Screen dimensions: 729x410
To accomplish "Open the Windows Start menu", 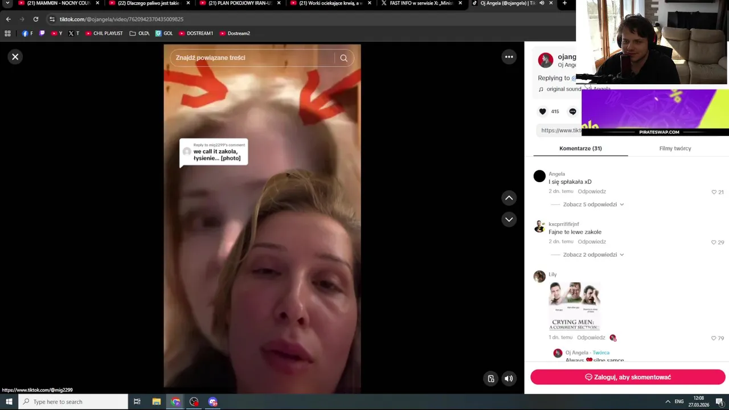I will tap(9, 402).
